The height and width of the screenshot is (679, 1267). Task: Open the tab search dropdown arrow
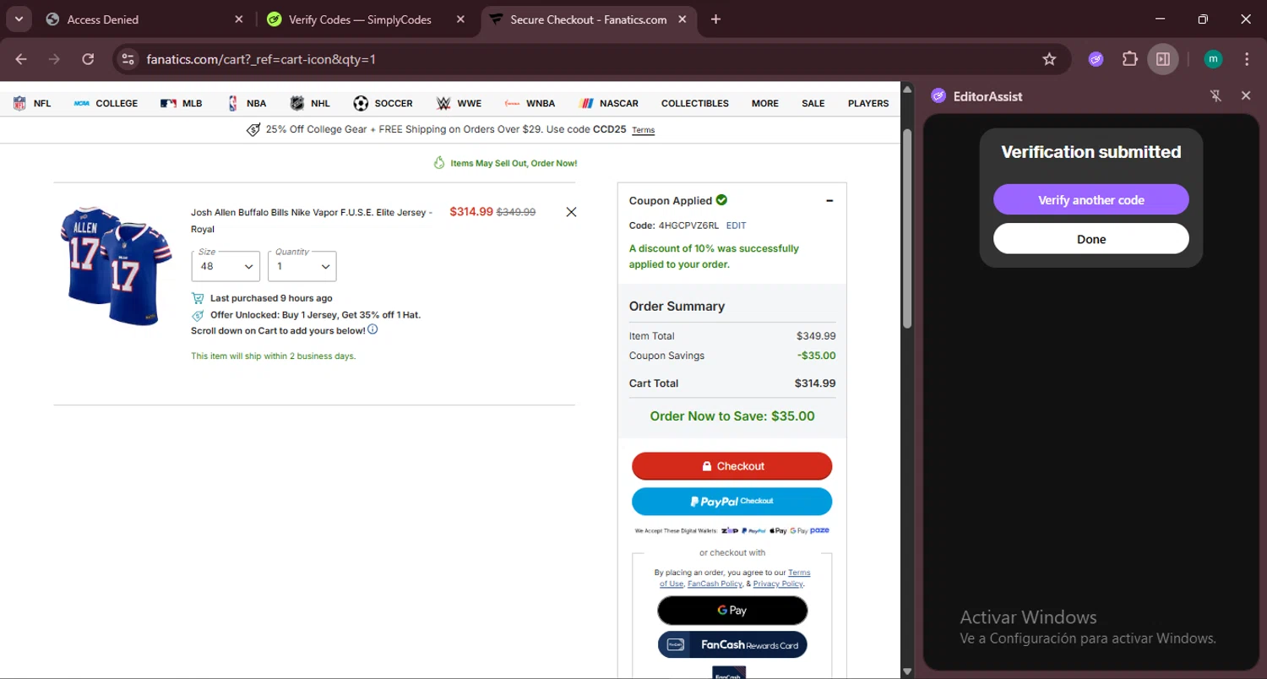(x=18, y=19)
